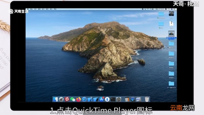Open the Apple menu
The height and width of the screenshot is (115, 204).
(28, 9)
